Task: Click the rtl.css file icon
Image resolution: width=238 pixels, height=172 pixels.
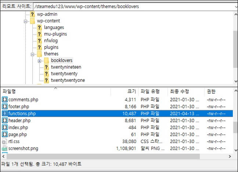Action: click(x=4, y=142)
